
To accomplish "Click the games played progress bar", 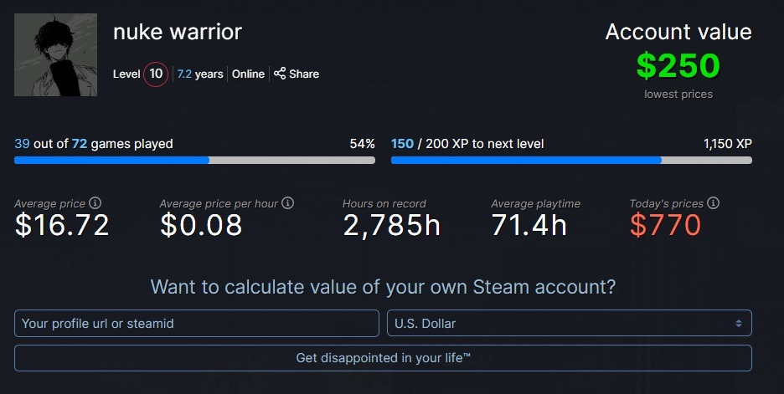I will point(194,160).
